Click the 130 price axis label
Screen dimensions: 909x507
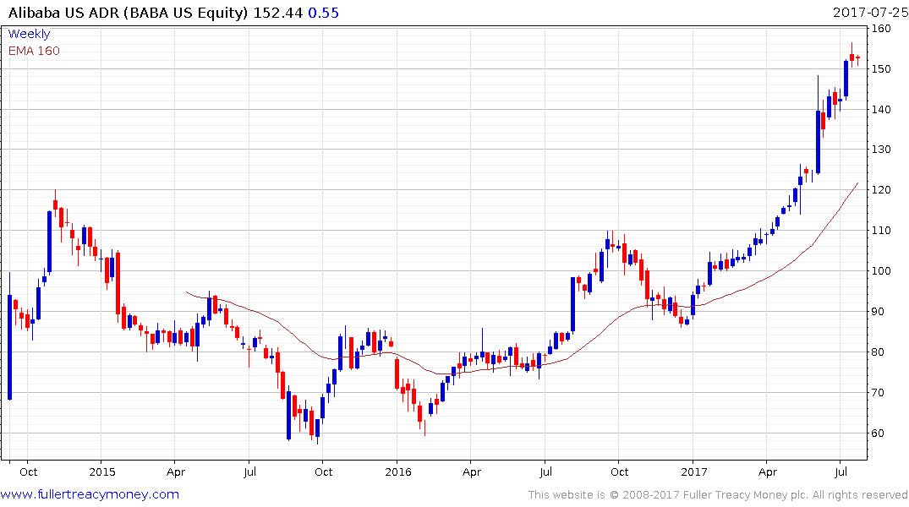click(880, 150)
